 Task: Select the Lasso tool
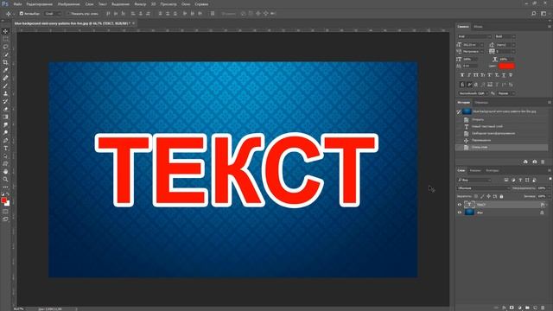[x=5, y=47]
